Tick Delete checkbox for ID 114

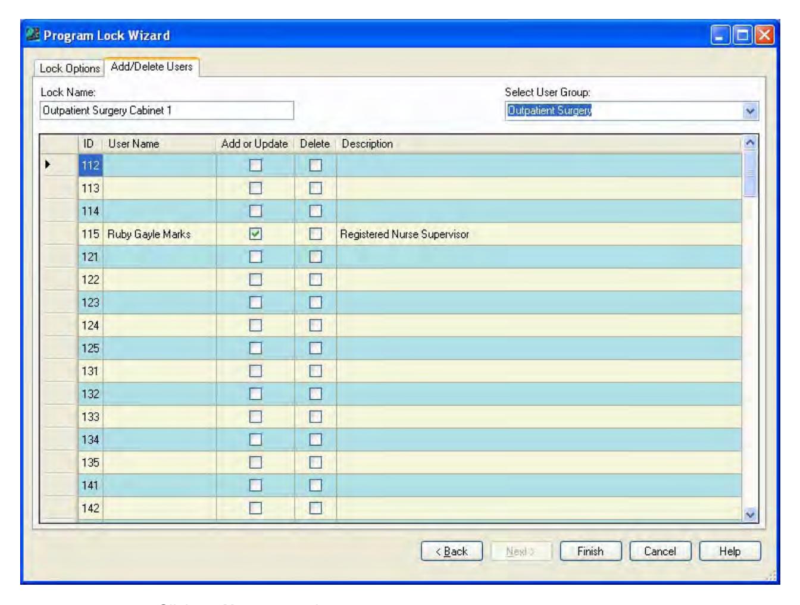click(x=315, y=211)
